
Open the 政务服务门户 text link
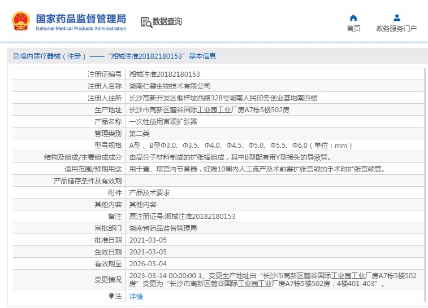(x=396, y=28)
